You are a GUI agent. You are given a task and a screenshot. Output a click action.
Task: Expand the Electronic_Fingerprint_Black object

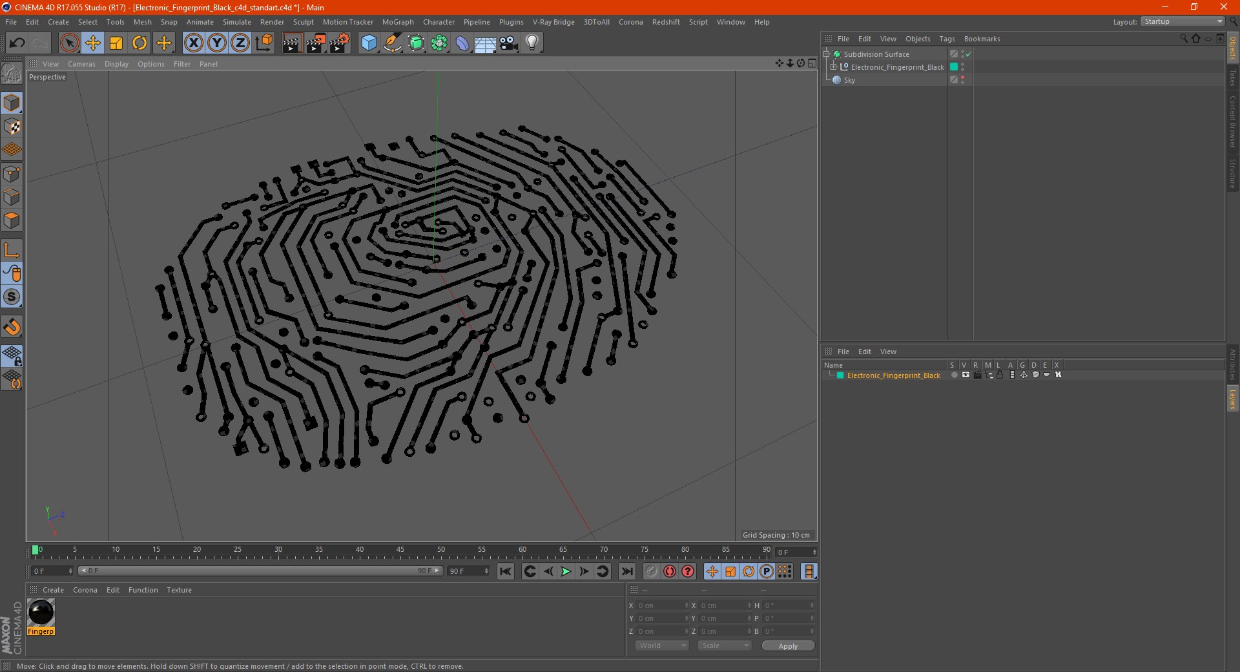pos(834,67)
